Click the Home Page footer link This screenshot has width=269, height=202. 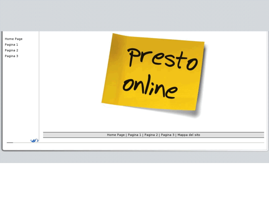(x=116, y=135)
